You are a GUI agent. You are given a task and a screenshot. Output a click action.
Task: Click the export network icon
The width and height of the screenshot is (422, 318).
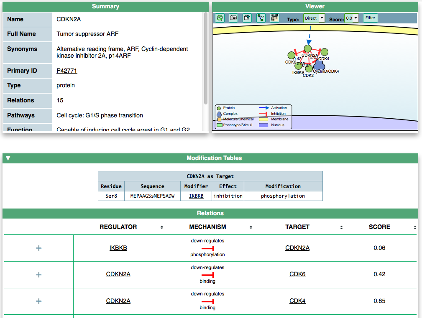(x=247, y=18)
